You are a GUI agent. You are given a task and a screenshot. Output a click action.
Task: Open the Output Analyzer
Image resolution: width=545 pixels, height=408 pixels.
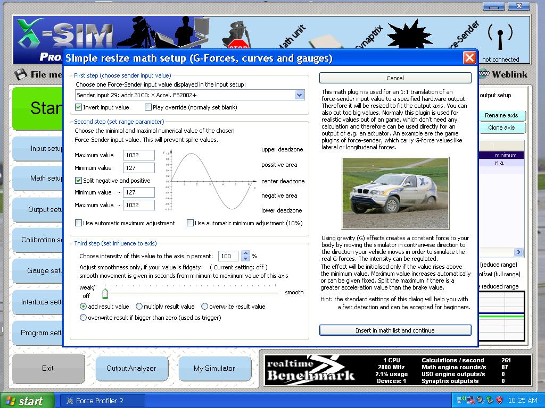[131, 369]
